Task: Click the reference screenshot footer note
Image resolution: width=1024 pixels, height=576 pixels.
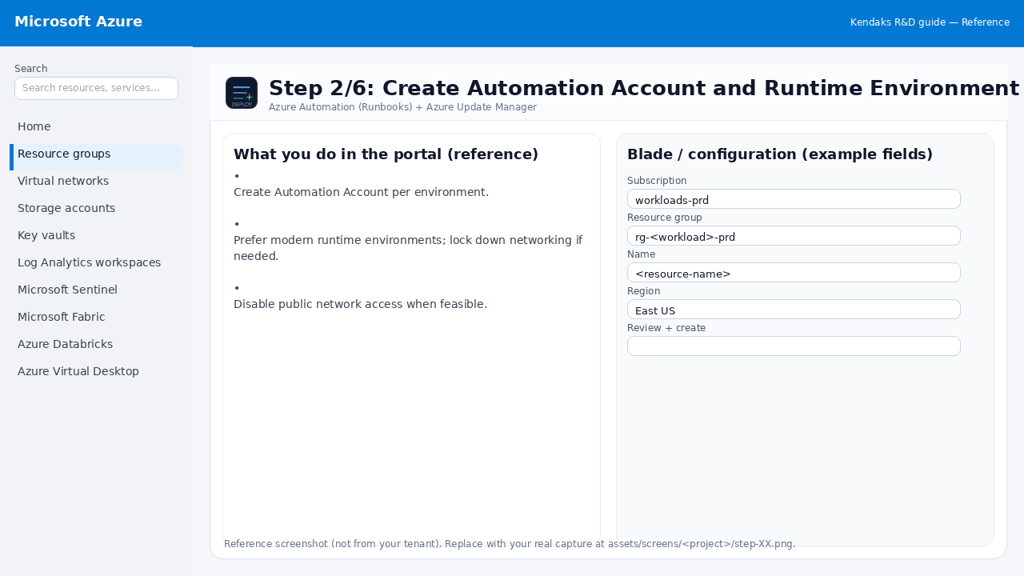Action: click(510, 544)
